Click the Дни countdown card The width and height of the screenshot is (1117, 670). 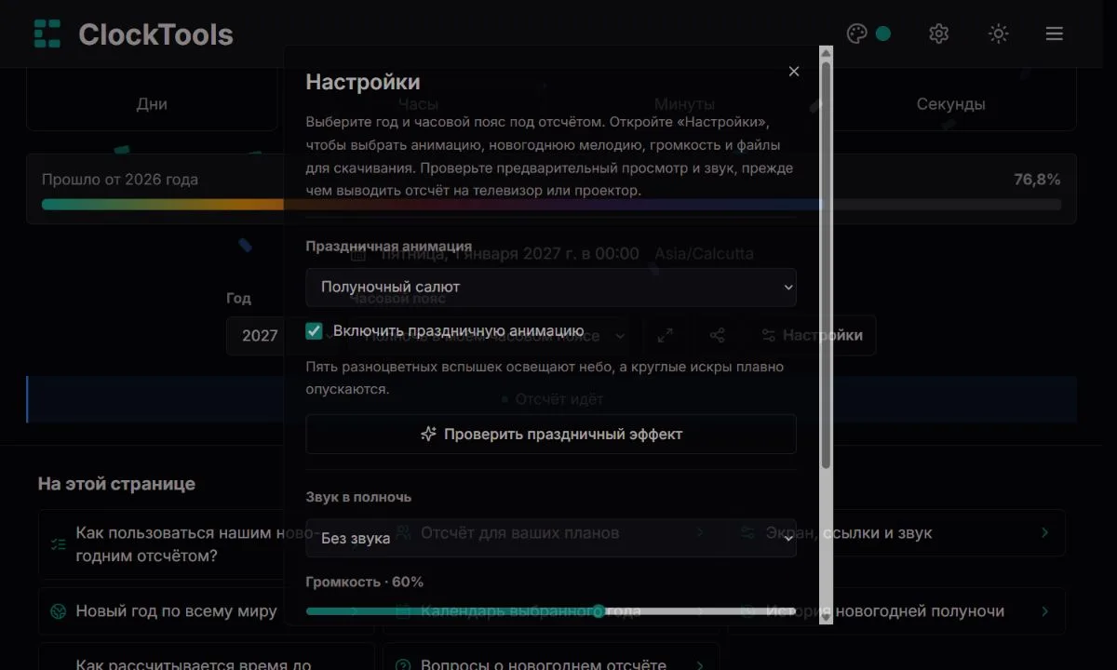[x=152, y=100]
